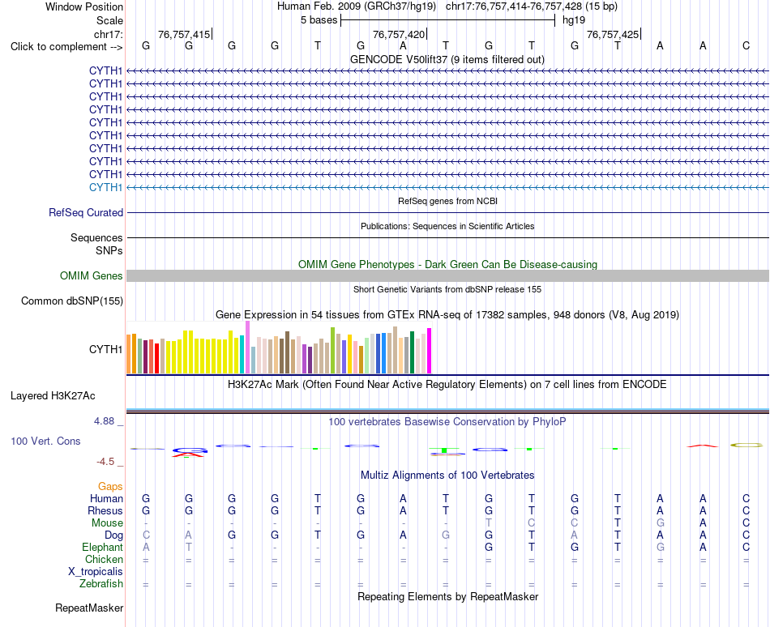
Task: Click the 'Window Position' label
Action: coord(84,6)
